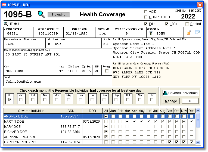208x152 pixels.
Task: Click the Browsing mode button
Action: point(58,15)
